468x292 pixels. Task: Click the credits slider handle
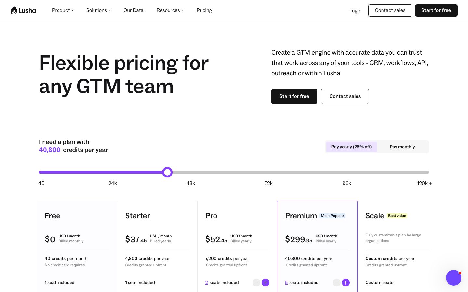[x=167, y=172]
